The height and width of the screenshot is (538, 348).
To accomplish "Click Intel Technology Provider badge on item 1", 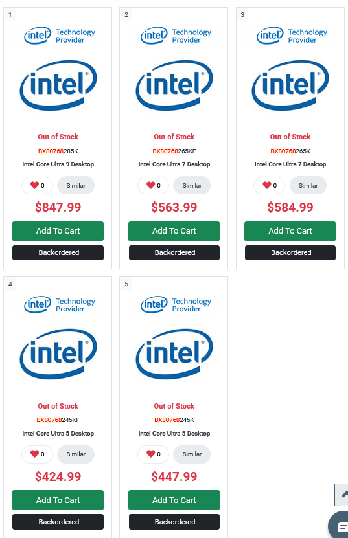I will [x=60, y=36].
